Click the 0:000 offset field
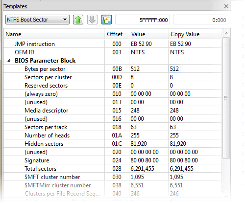245x203 pixels. point(200,20)
